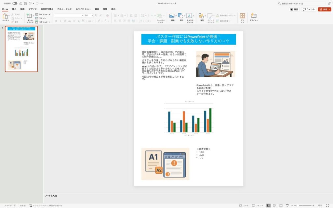Click the bulleted list icon
This screenshot has width=333, height=208.
115,15
